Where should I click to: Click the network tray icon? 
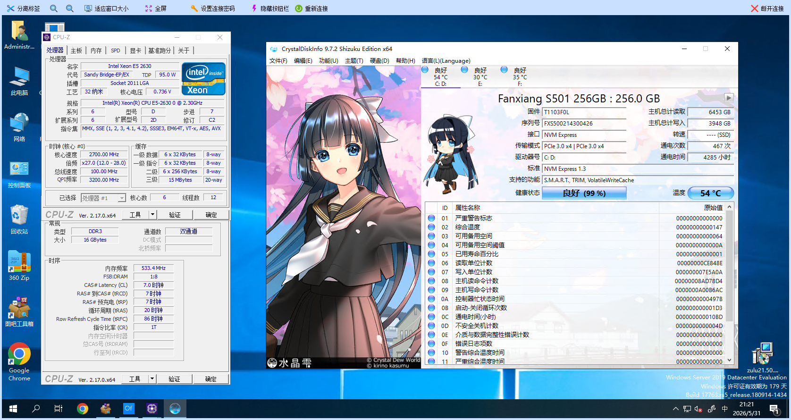[687, 409]
